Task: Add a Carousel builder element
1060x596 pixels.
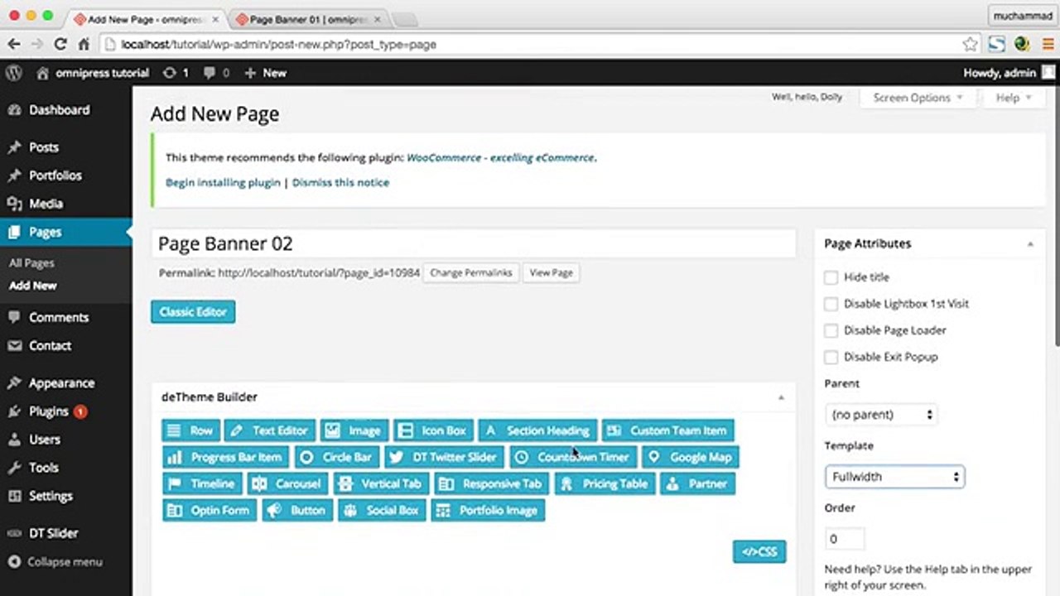Action: pyautogui.click(x=287, y=483)
